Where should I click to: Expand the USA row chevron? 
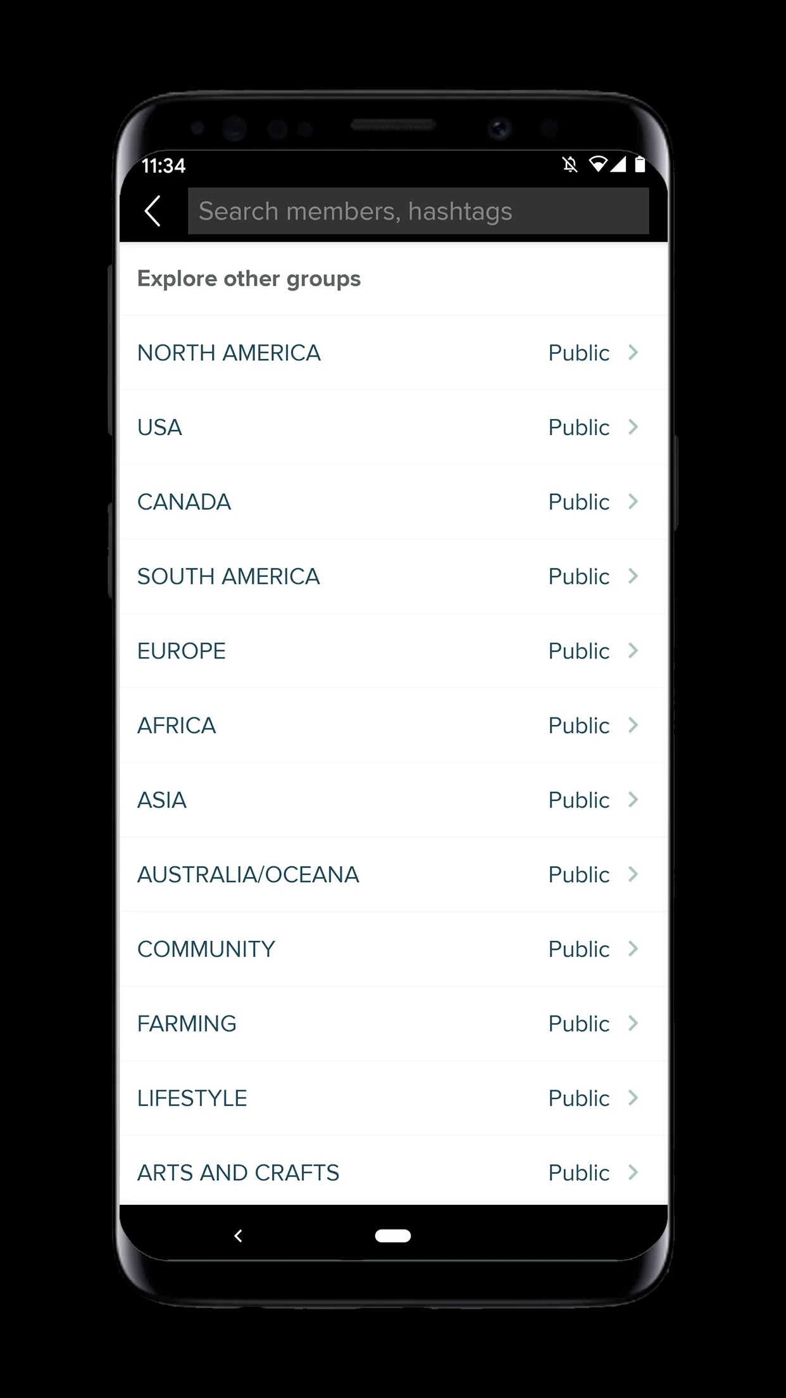[633, 427]
